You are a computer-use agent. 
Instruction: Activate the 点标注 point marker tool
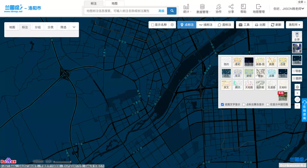click(x=187, y=25)
